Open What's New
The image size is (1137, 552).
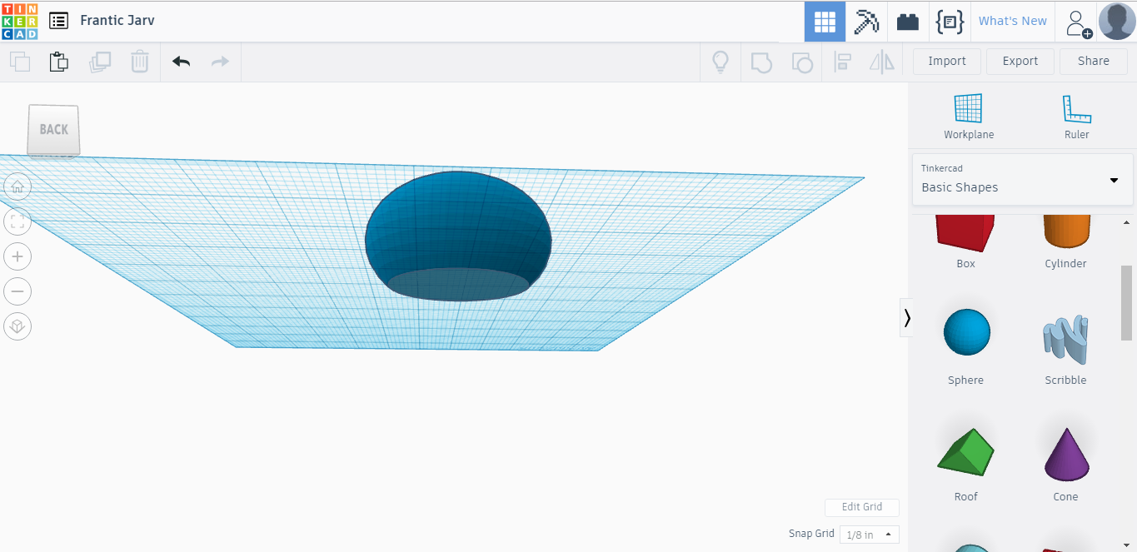pyautogui.click(x=1012, y=21)
